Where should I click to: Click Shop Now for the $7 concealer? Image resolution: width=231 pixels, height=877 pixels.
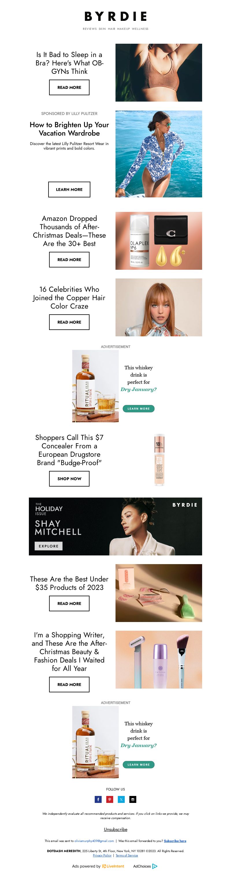point(69,479)
